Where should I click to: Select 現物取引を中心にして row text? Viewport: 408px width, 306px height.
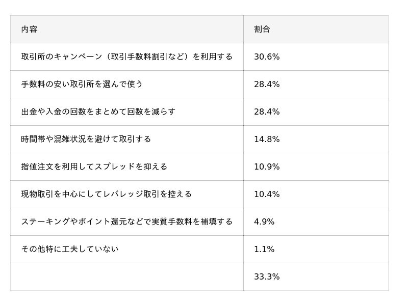pos(106,194)
